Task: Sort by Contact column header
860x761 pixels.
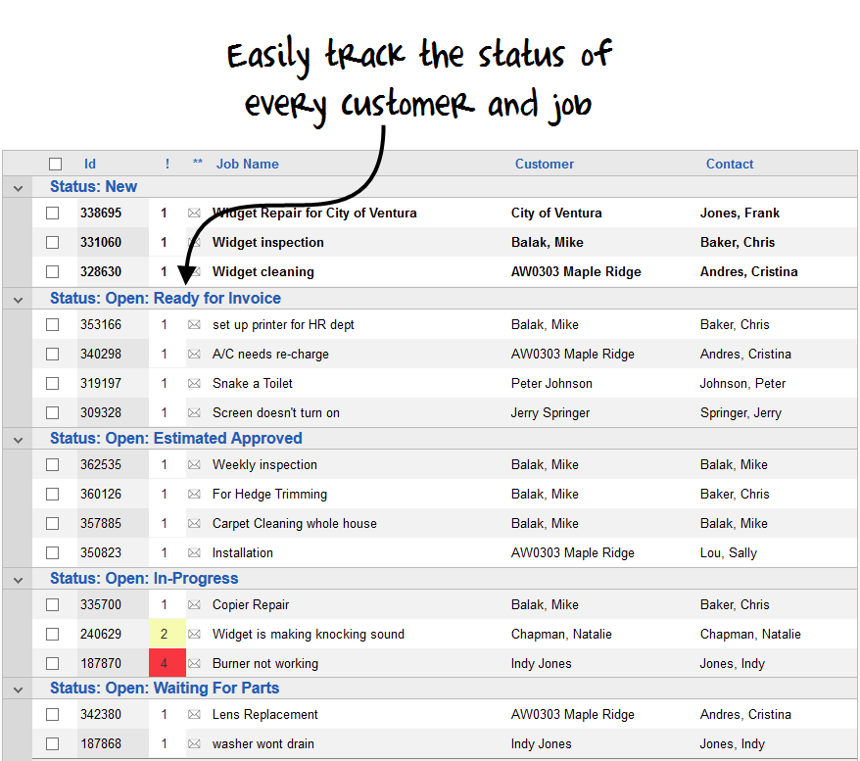Action: (x=730, y=164)
